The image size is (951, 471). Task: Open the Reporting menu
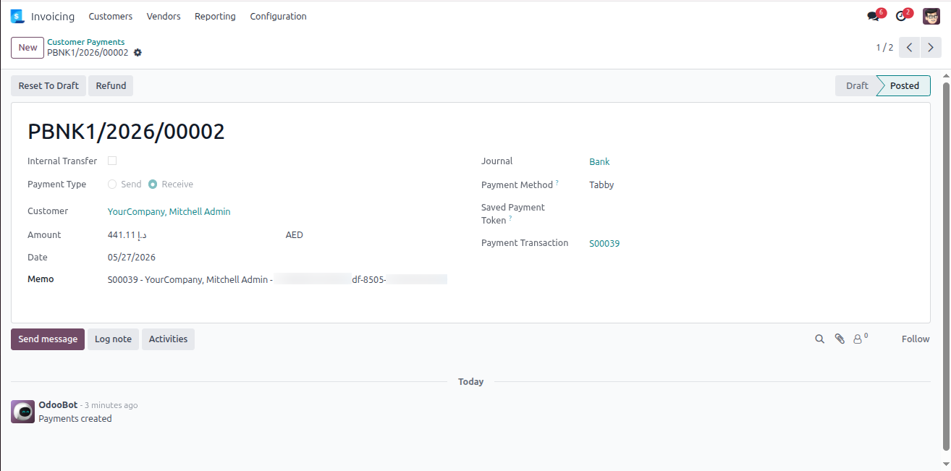215,16
